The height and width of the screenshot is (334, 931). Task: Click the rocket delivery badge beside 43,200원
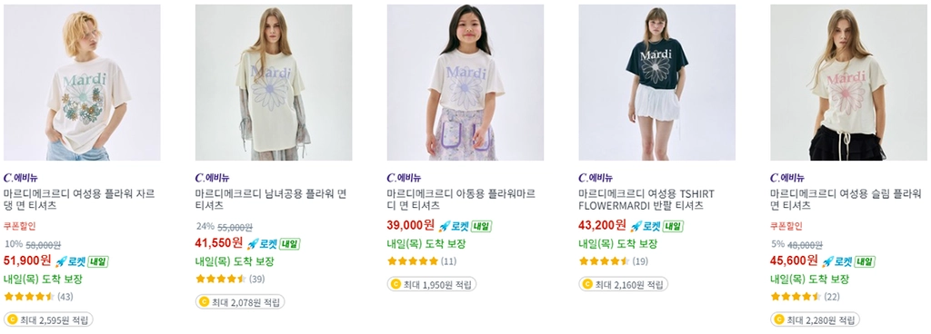click(656, 226)
